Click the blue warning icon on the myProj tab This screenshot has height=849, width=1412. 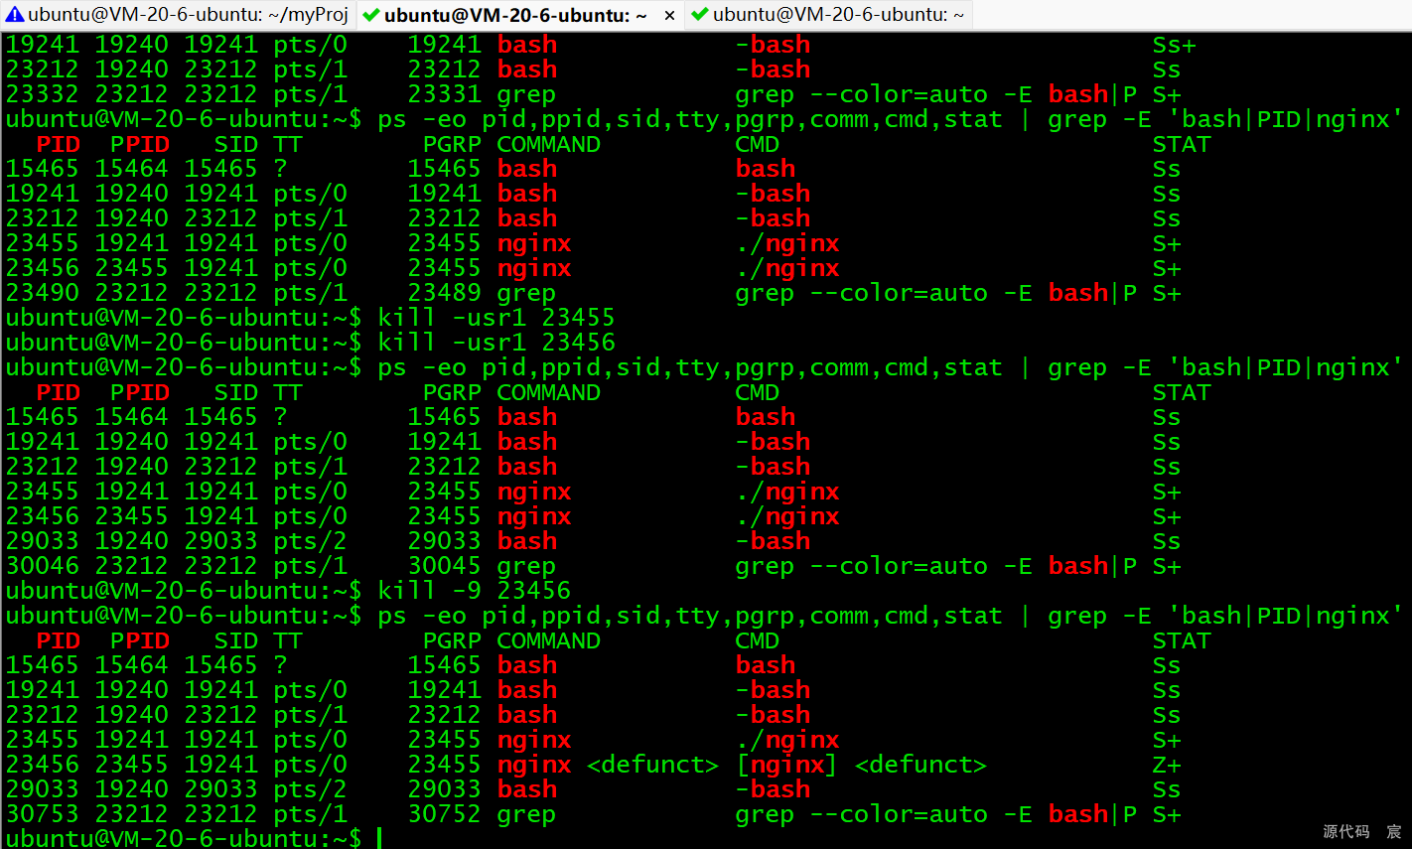14,15
